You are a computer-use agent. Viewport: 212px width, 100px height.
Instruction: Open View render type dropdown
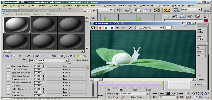(199, 10)
